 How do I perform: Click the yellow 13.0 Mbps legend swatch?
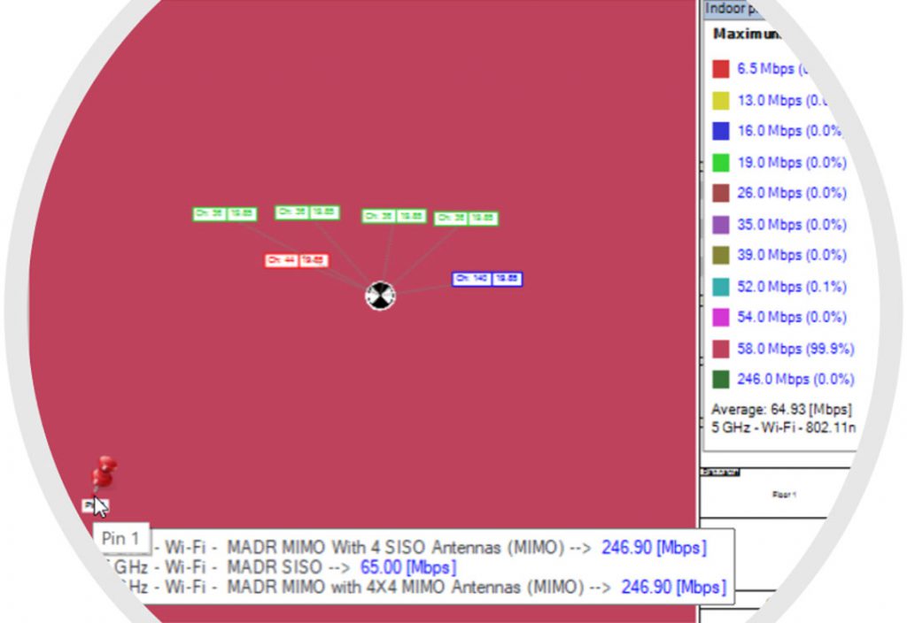click(721, 101)
